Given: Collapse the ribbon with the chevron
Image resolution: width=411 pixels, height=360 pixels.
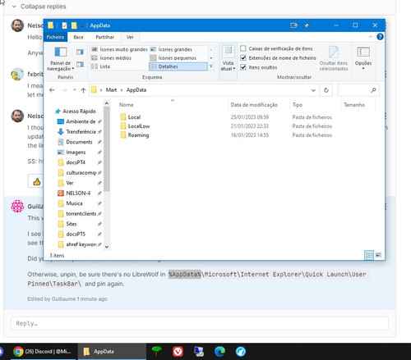Looking at the screenshot, I should pyautogui.click(x=371, y=37).
